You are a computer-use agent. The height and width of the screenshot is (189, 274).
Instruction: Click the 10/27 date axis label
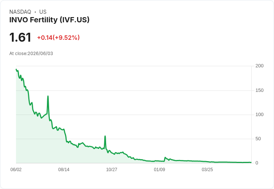112,169
